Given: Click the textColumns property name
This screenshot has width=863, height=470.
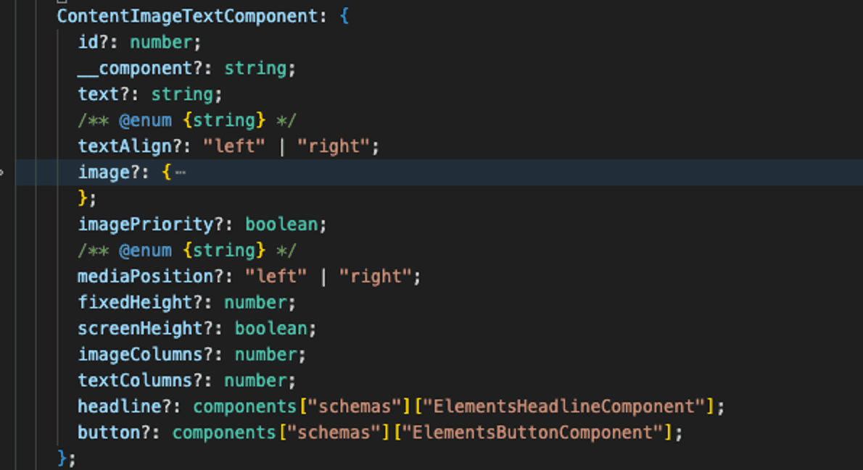Looking at the screenshot, I should pos(135,380).
